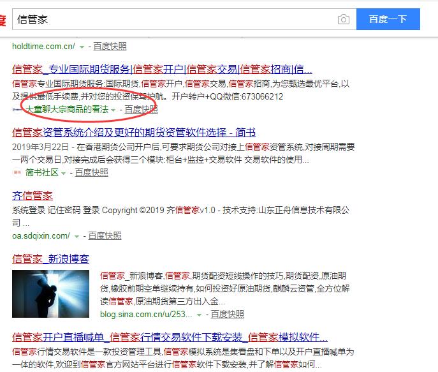Screen dimensions: 438x372
Task: Click the date text 2019年3月22日
Action: (x=40, y=147)
